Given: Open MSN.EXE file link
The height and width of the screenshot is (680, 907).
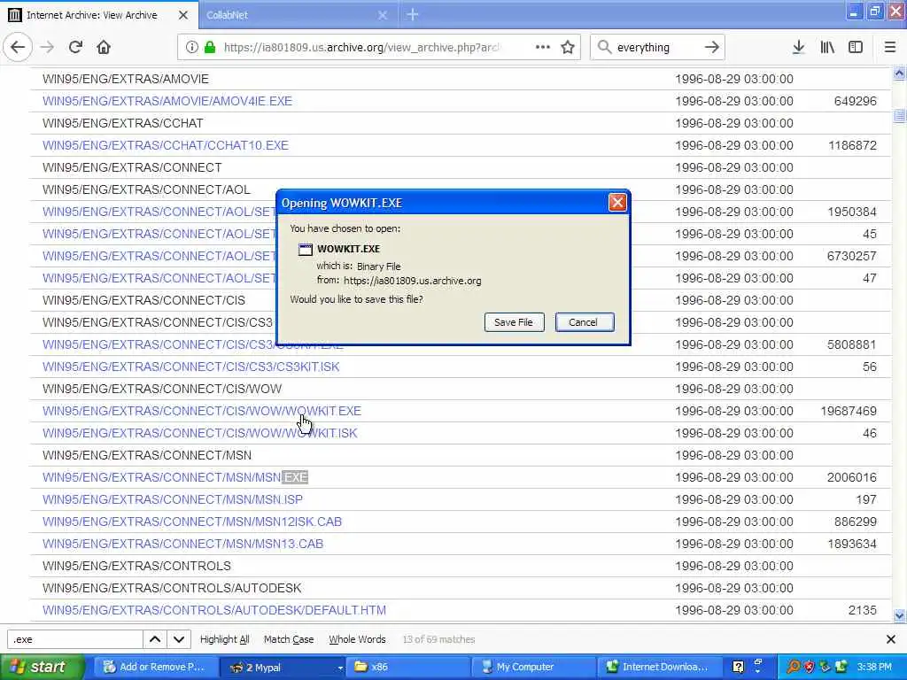Looking at the screenshot, I should click(175, 477).
